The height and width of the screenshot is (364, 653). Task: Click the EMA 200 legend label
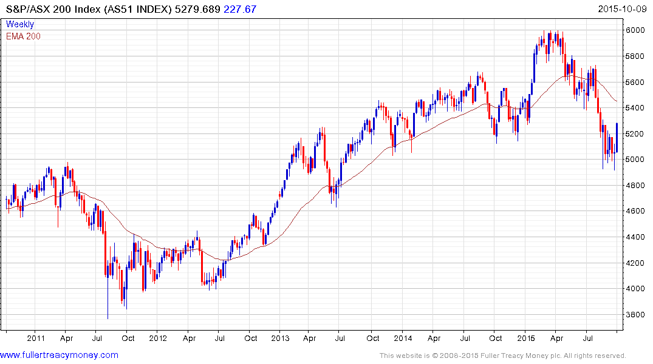[x=23, y=36]
